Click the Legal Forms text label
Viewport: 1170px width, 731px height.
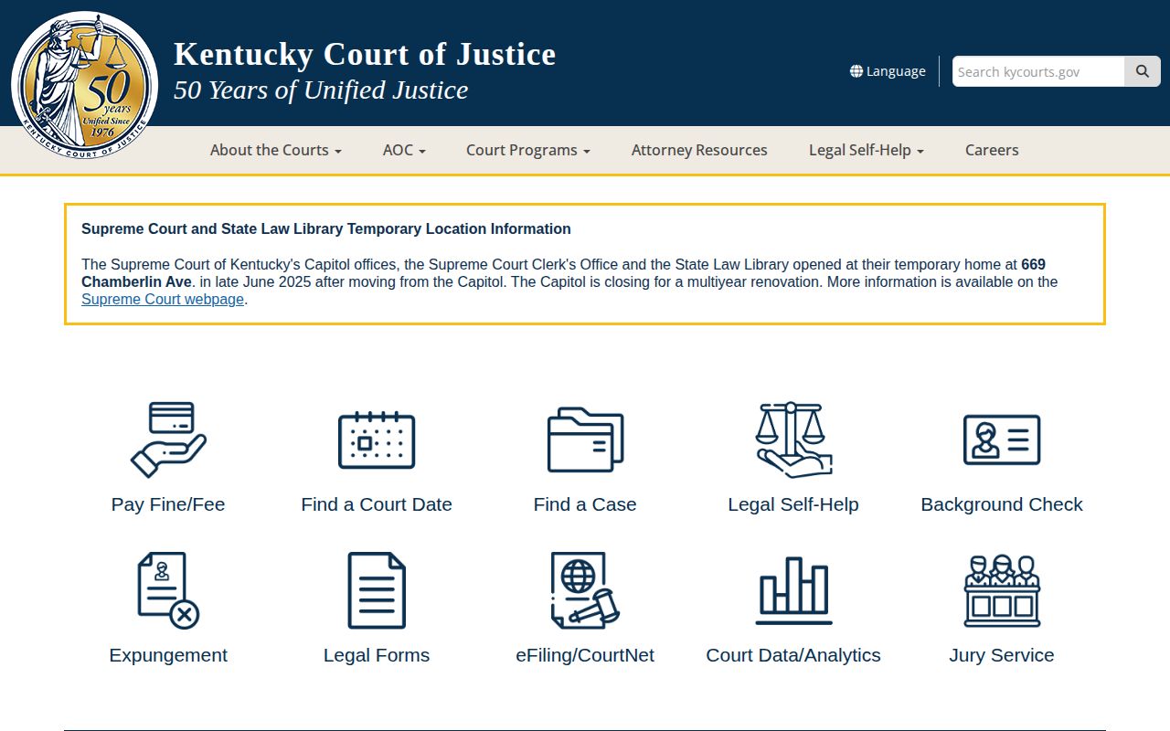[377, 655]
